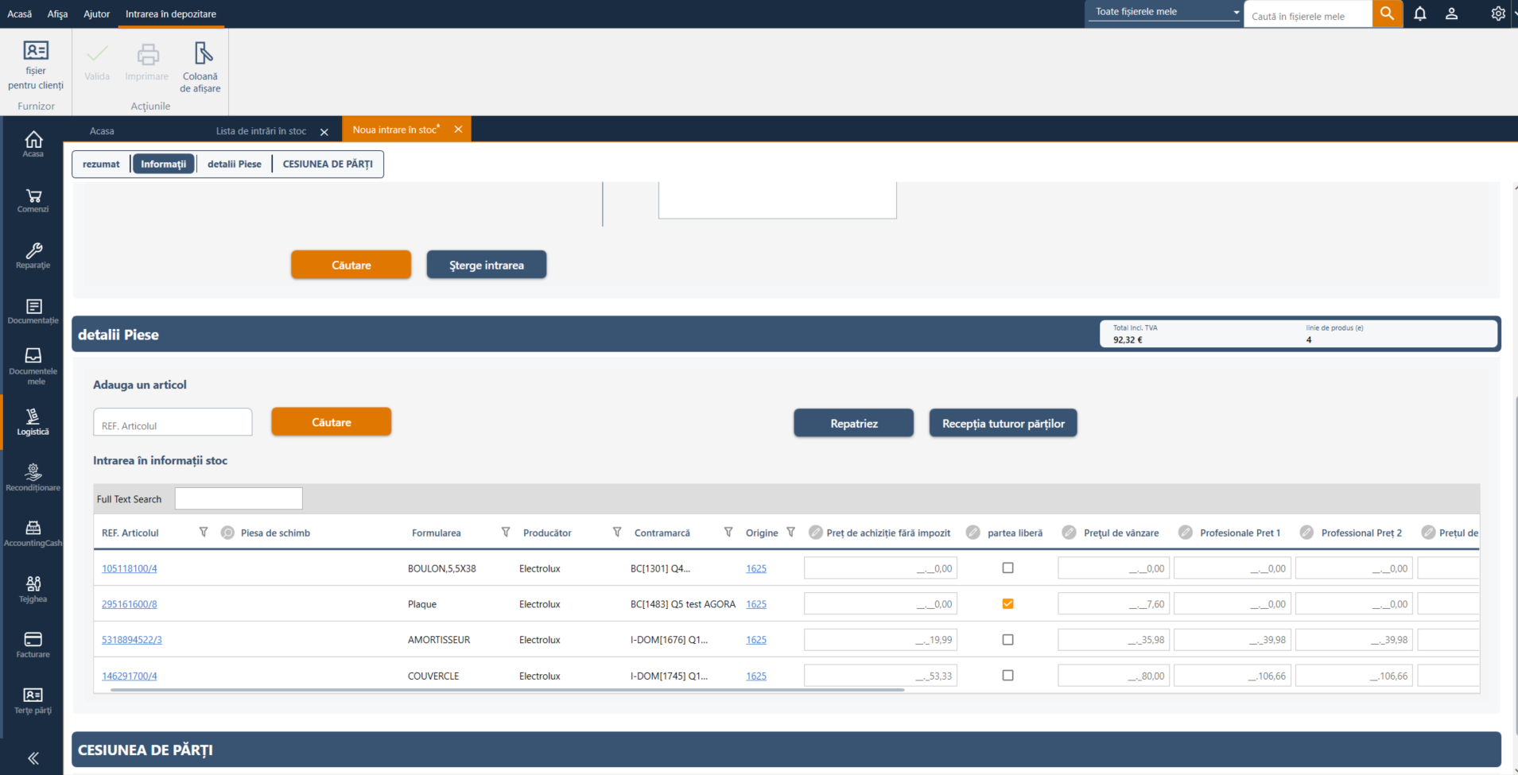This screenshot has height=775, width=1518.
Task: Click the upper orange Căutare button
Action: pos(351,265)
